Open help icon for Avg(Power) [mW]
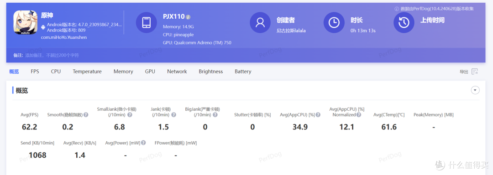This screenshot has height=175, width=493. [x=143, y=143]
